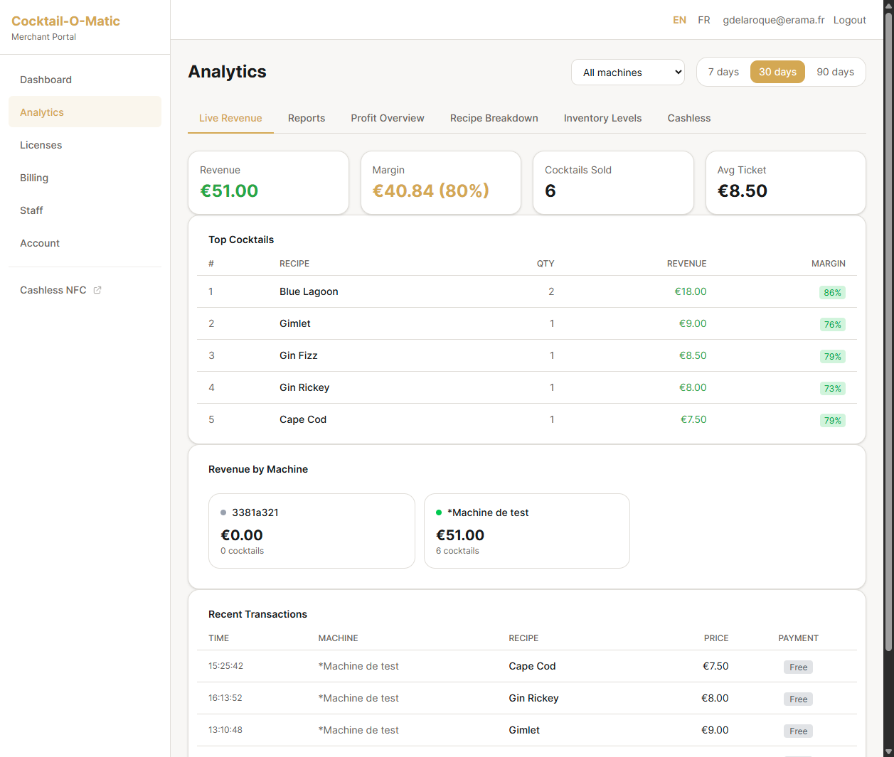Viewport: 894px width, 757px height.
Task: Click the Logout link
Action: click(850, 20)
